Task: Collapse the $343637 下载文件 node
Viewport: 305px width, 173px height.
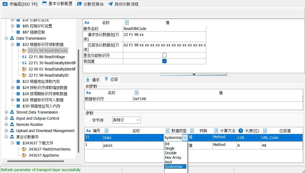Action: click(12, 143)
